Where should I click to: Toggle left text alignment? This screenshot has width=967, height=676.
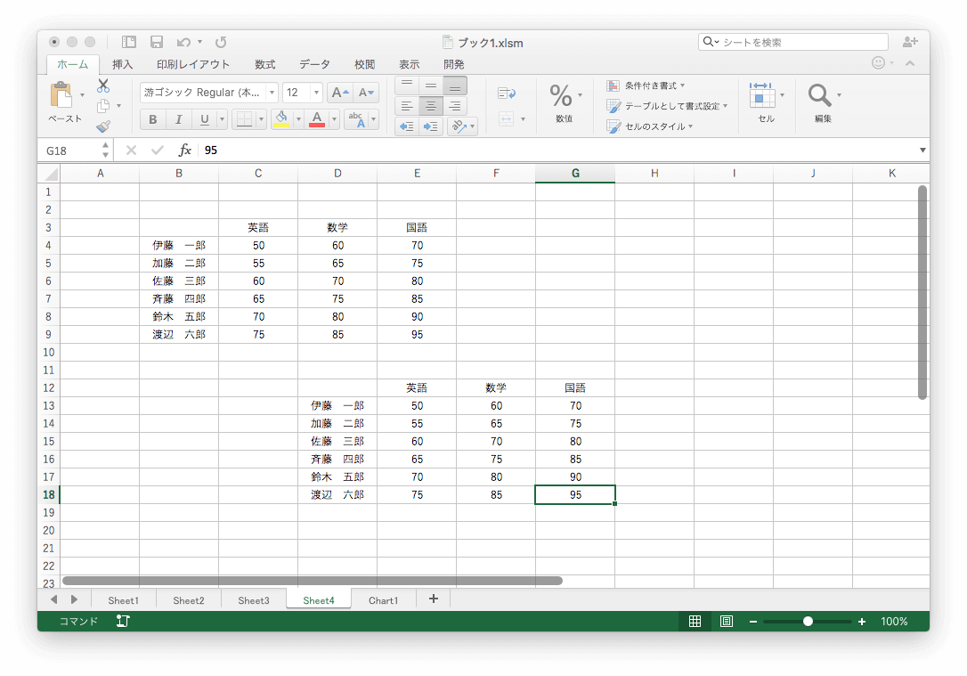click(407, 106)
